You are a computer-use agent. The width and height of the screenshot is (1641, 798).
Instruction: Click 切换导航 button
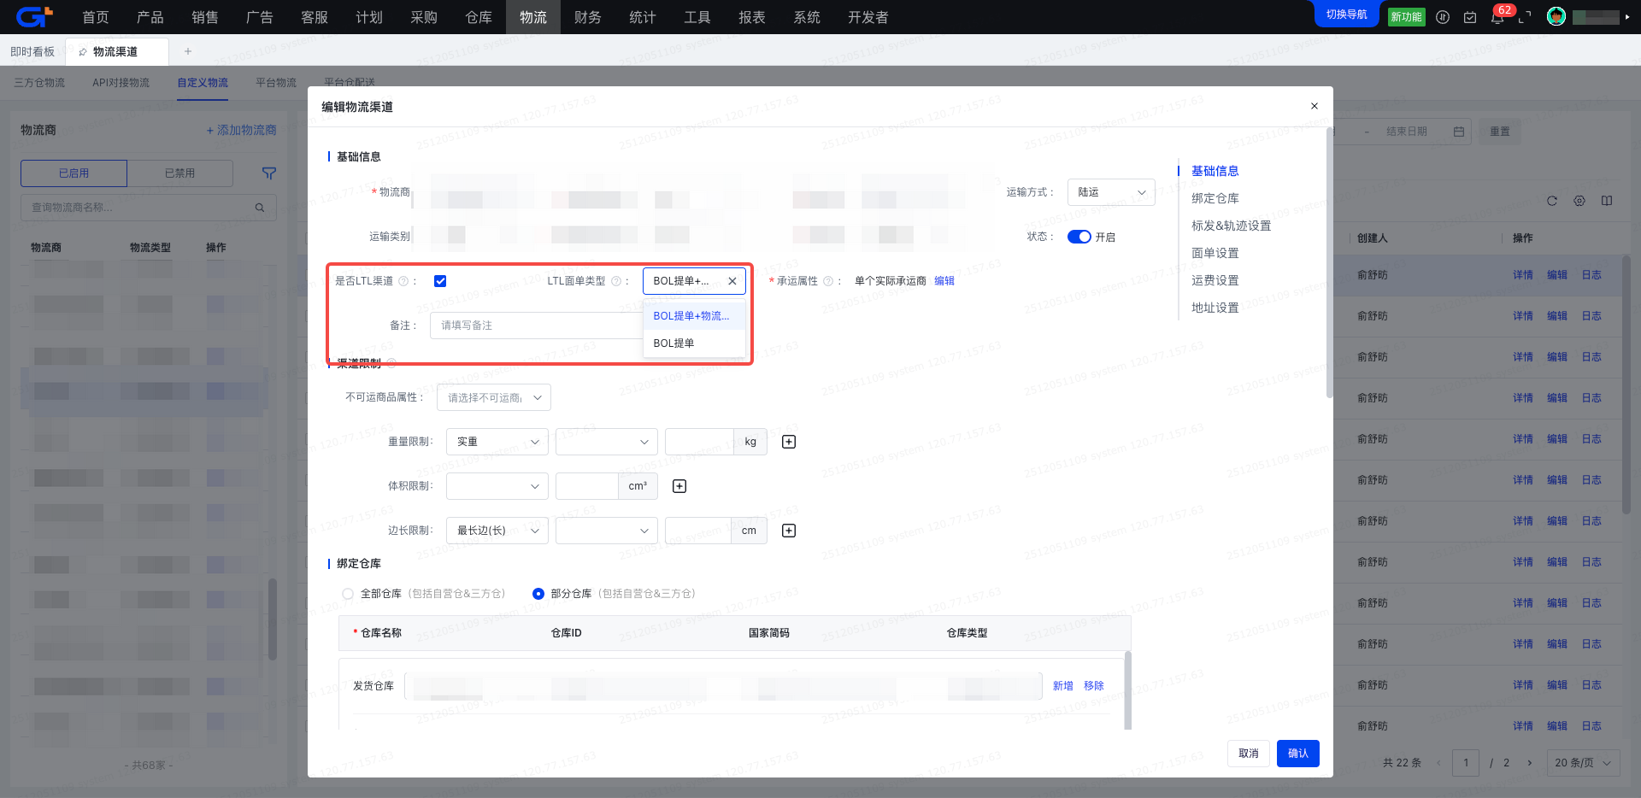1347,15
